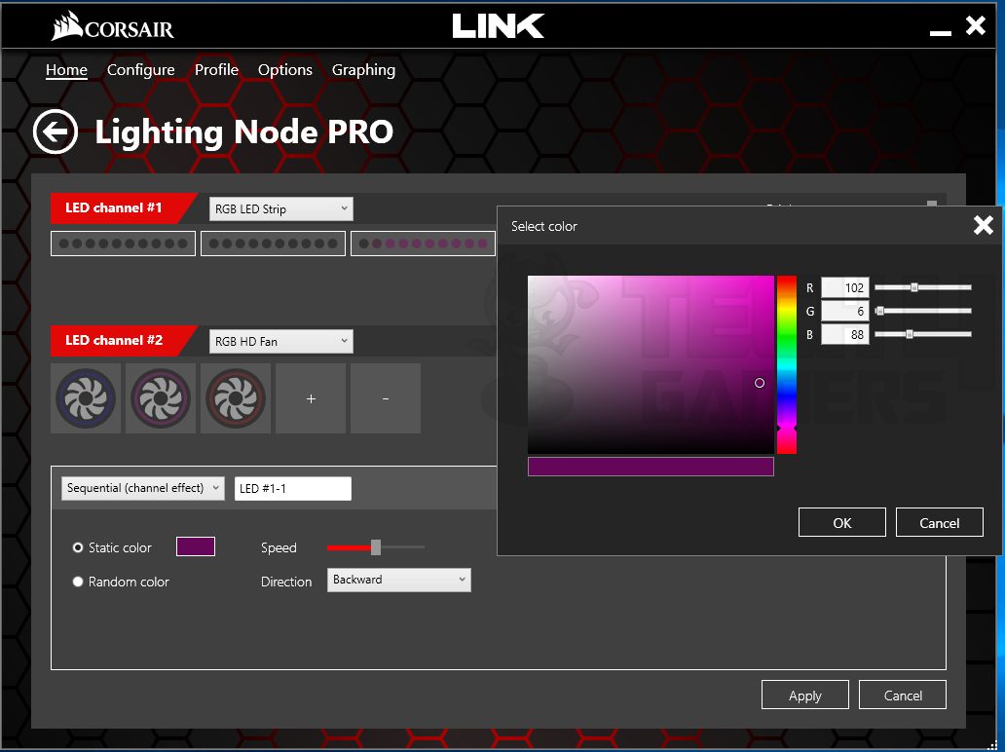Open the RGB HD Fan dropdown

280,342
